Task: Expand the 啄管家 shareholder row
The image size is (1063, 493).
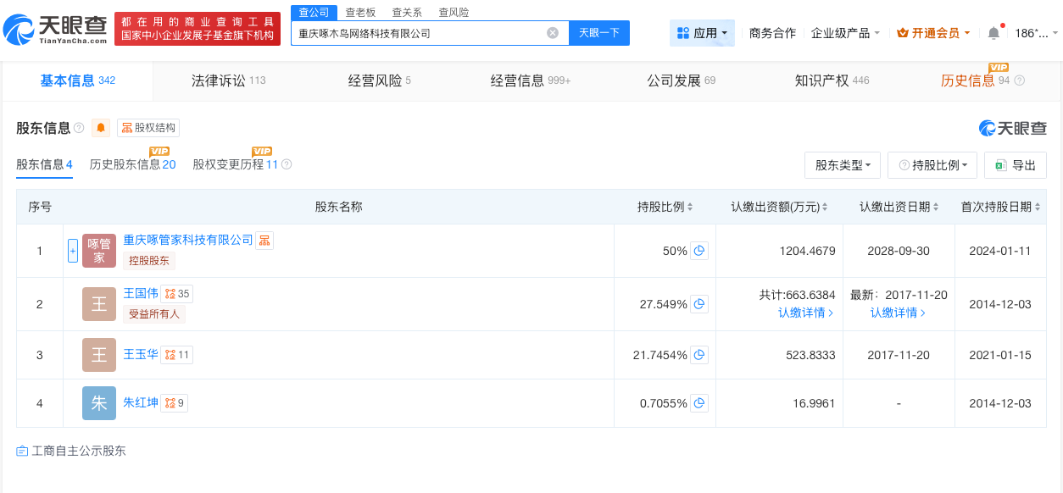Action: (72, 250)
